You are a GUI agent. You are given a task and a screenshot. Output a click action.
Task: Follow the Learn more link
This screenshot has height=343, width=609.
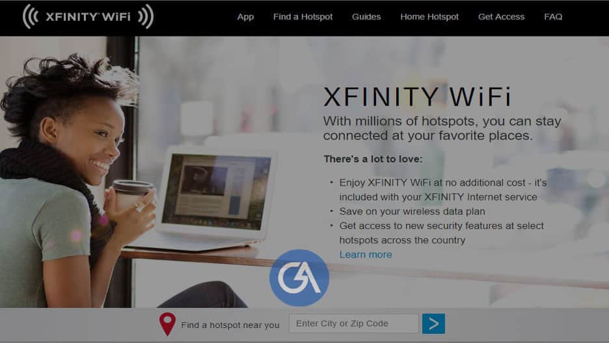(x=366, y=254)
